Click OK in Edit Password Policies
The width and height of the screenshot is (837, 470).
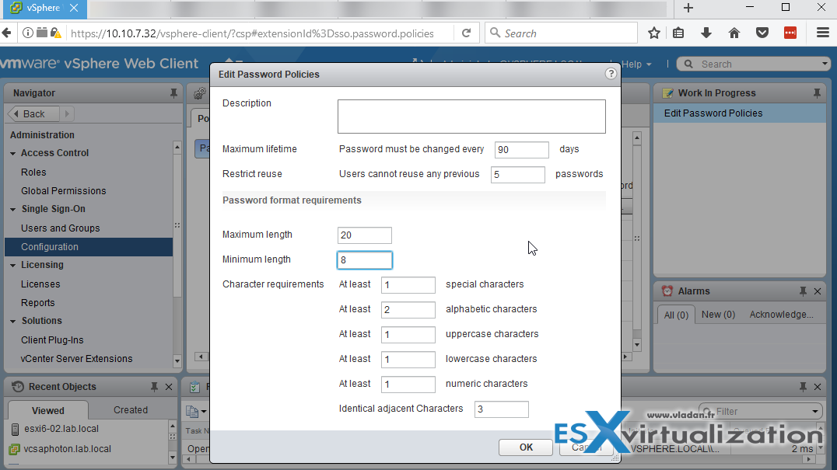click(x=526, y=447)
